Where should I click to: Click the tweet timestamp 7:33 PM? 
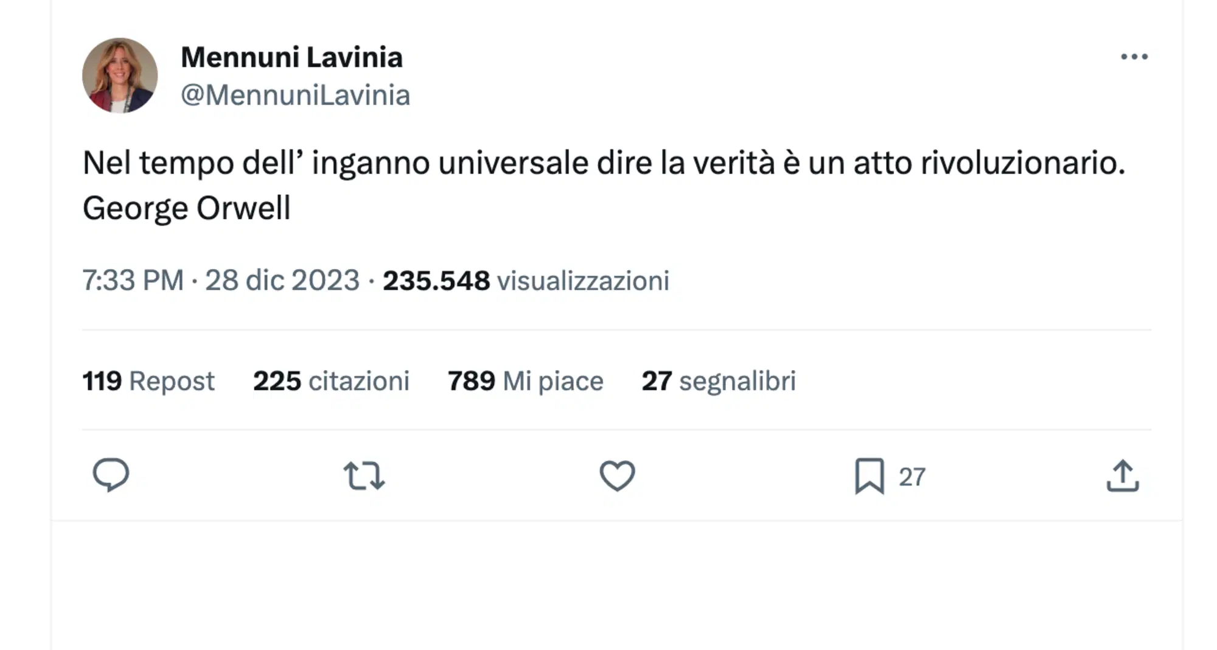(134, 281)
